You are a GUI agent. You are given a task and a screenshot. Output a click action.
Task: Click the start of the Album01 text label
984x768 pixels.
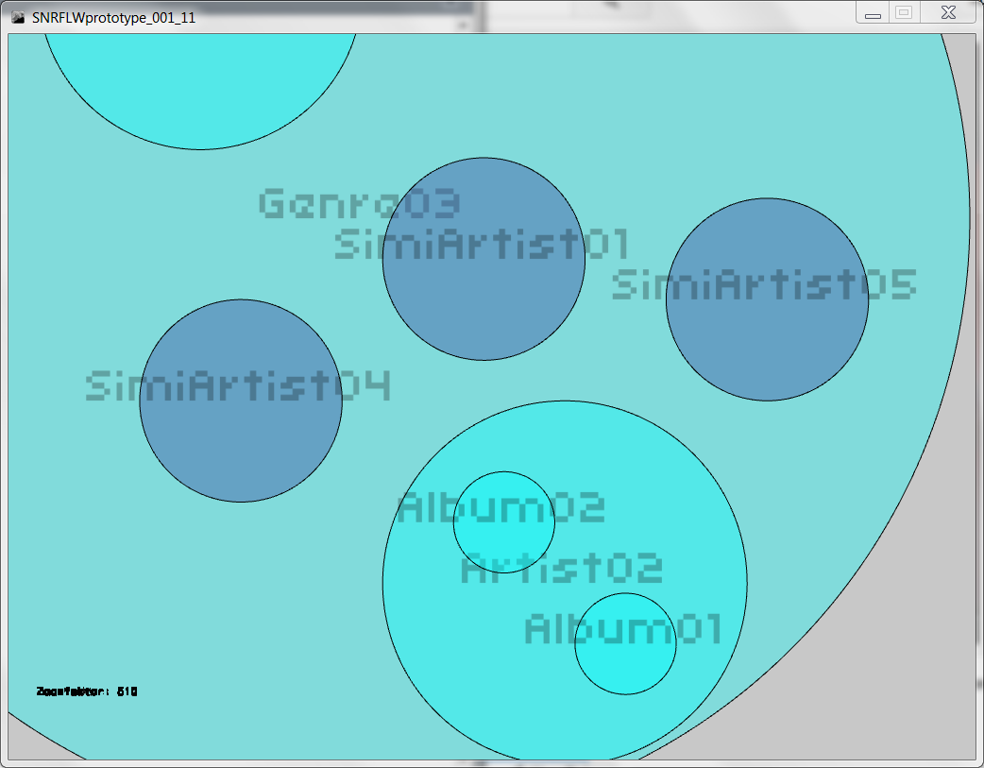pyautogui.click(x=536, y=629)
